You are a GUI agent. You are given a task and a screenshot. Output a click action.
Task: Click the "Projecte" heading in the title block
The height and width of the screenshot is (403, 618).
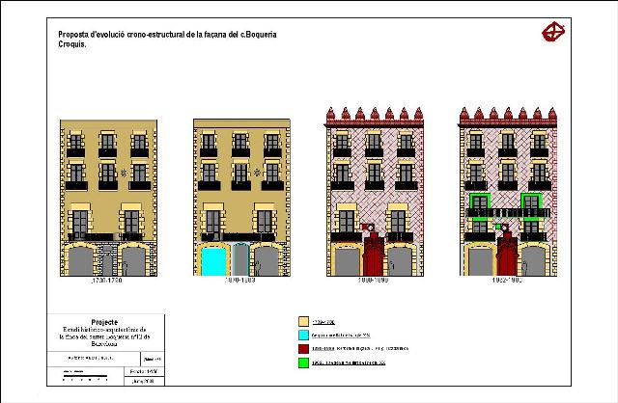coord(103,322)
